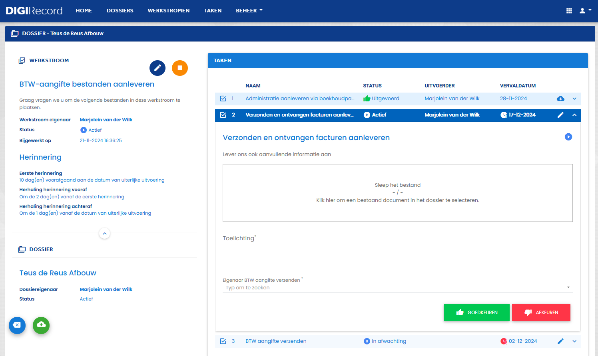Screen dimensions: 598x356
Task: Expand task 1 details with the chevron
Action: [574, 99]
